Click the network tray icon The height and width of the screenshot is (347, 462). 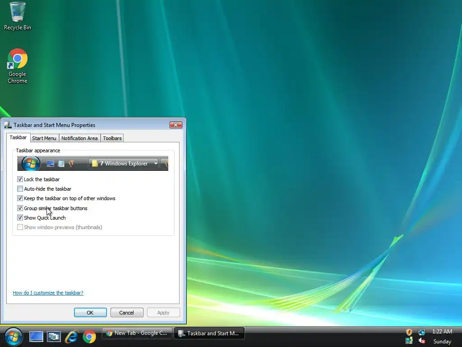422,332
